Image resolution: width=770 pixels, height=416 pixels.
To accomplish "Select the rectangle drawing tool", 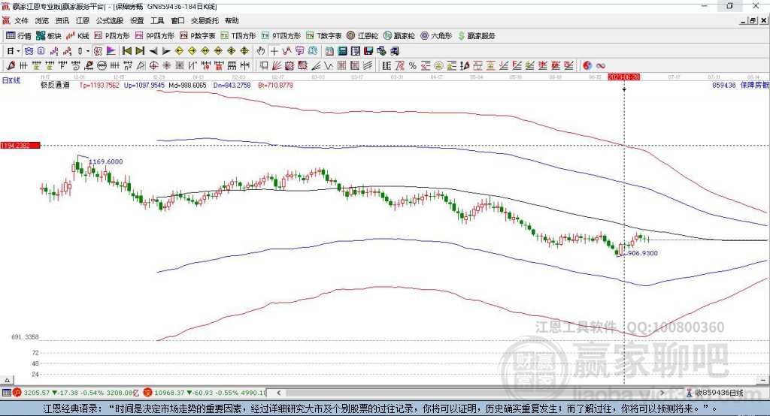I will pos(264,66).
